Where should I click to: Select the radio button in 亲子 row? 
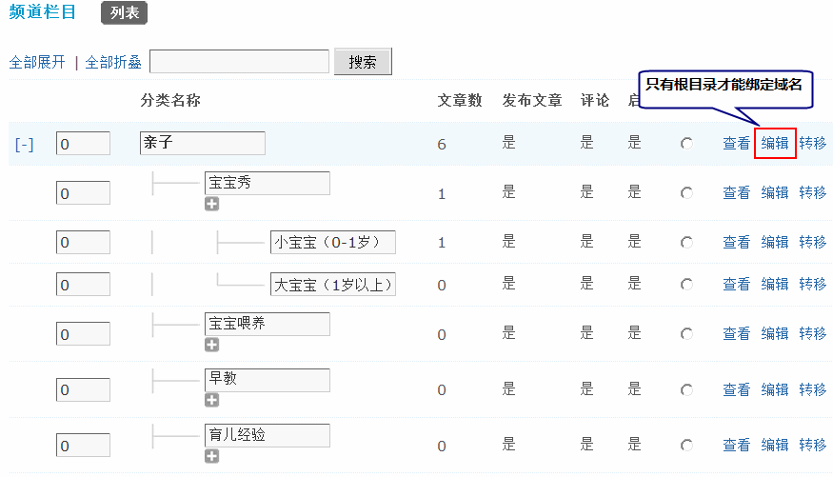(x=686, y=144)
